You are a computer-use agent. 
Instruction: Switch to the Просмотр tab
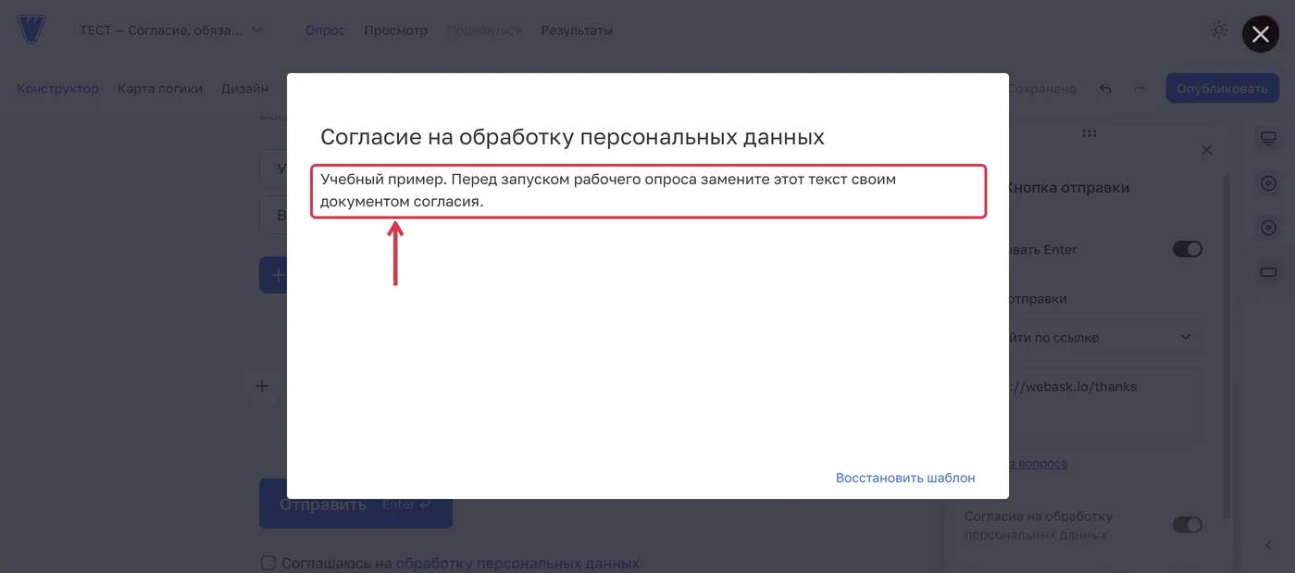(x=395, y=30)
